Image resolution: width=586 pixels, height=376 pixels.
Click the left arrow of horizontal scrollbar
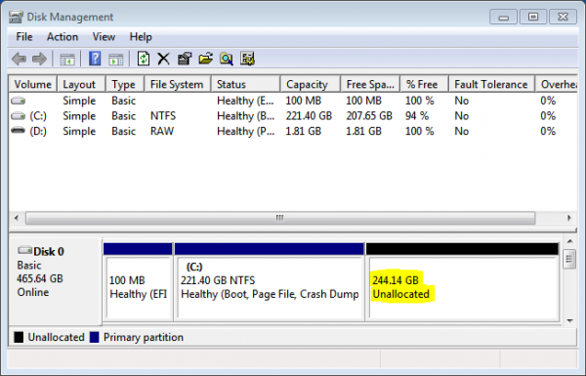click(x=16, y=218)
